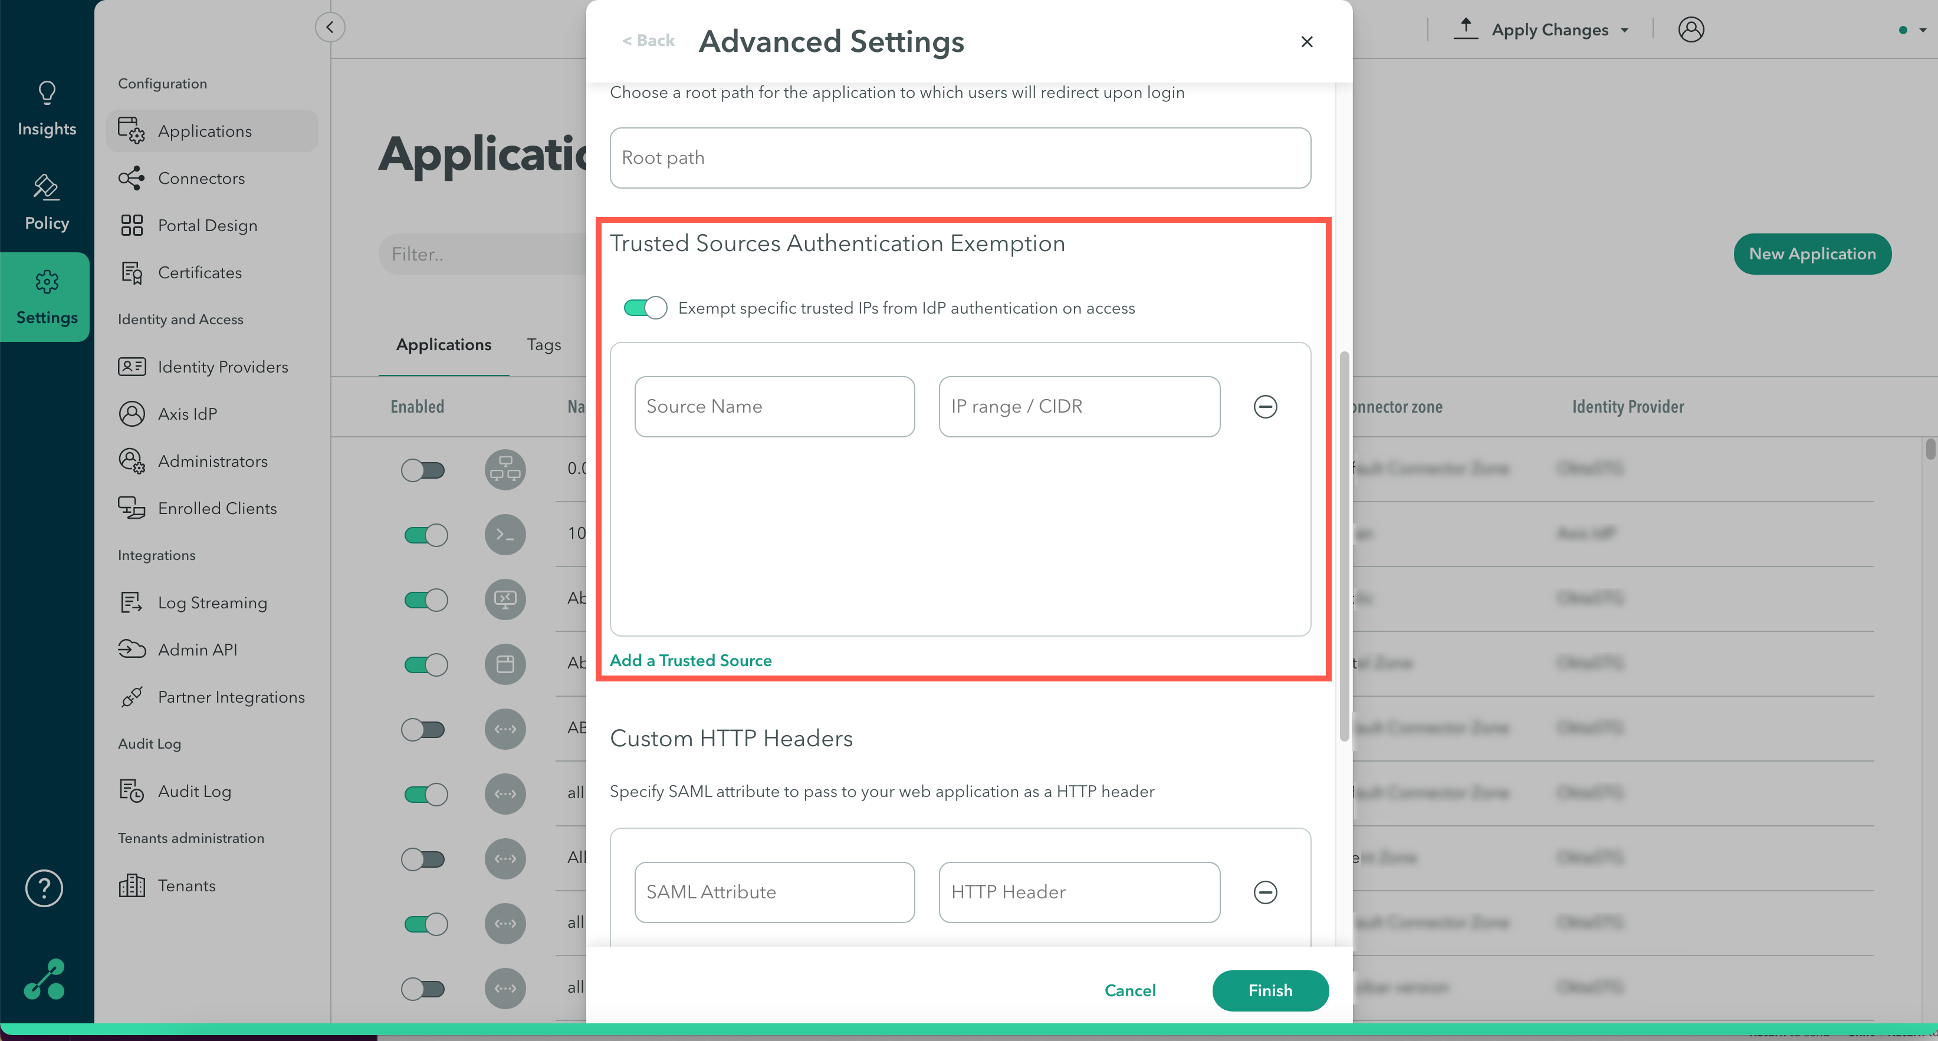1938x1041 pixels.
Task: Click the Enrolled Clients icon
Action: pyautogui.click(x=131, y=508)
